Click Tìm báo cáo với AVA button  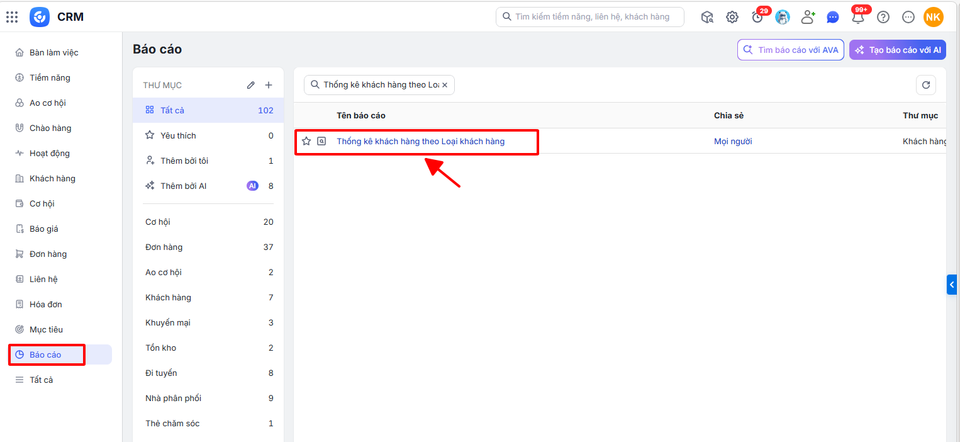pyautogui.click(x=791, y=50)
